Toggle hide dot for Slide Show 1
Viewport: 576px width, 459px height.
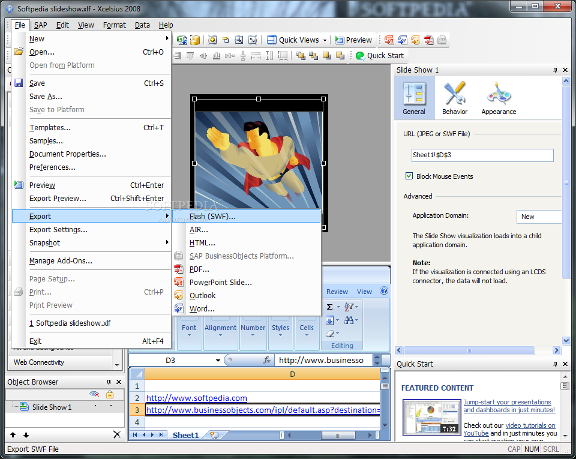95,406
